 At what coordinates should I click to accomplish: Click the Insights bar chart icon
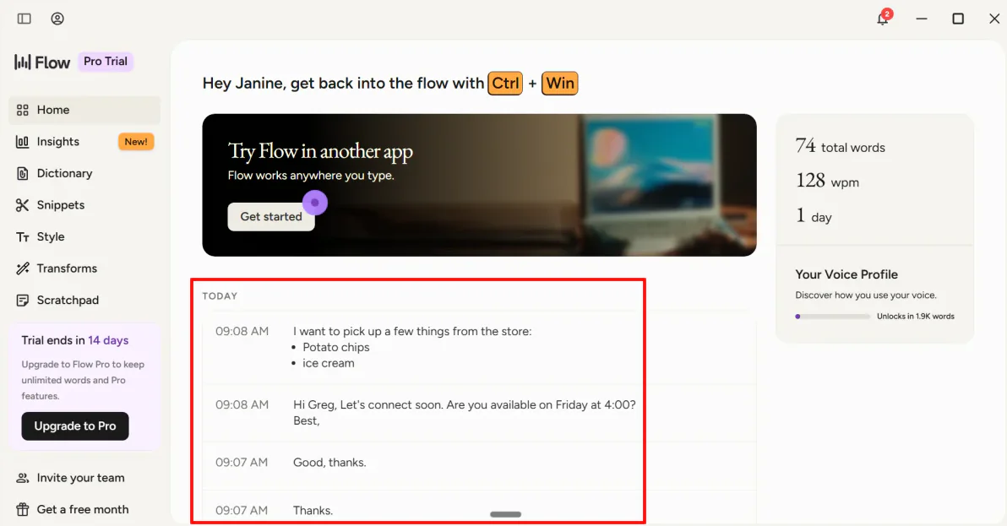click(x=23, y=142)
